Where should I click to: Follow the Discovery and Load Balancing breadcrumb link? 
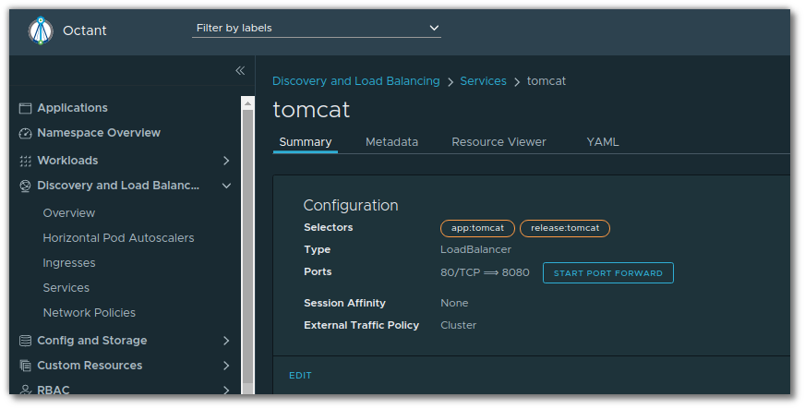click(355, 81)
